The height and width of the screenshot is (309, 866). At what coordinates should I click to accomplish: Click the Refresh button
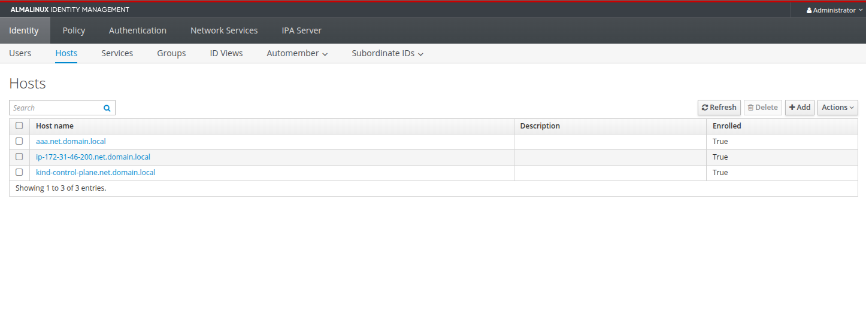point(719,108)
